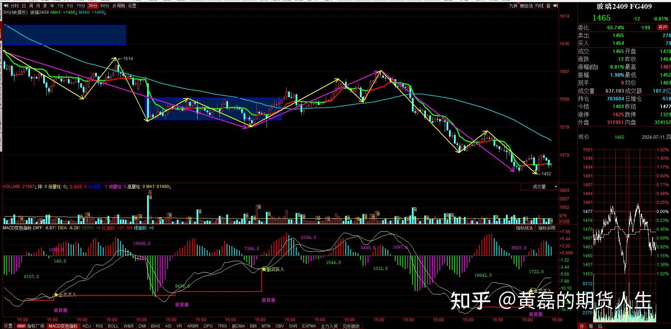Select the KDJ indicator tab

(87, 326)
